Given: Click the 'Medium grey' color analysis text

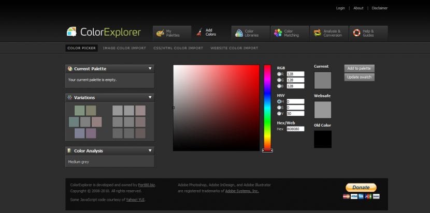Looking at the screenshot, I should point(78,162).
